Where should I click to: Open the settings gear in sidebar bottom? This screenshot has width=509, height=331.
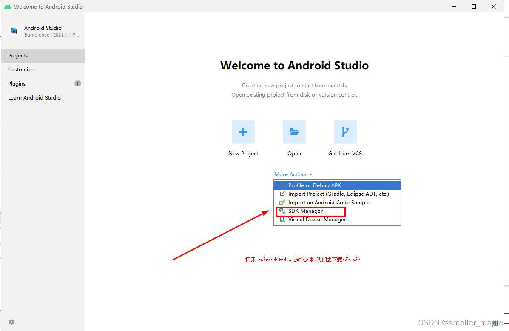[11, 322]
